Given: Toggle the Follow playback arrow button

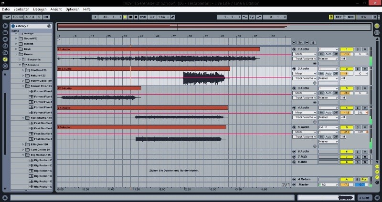Looking at the screenshot, I should [x=95, y=17].
